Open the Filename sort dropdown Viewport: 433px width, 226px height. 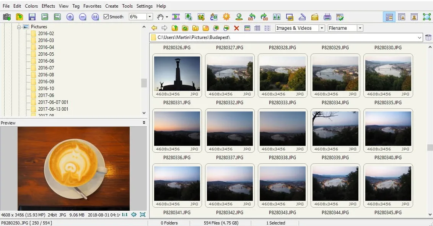(360, 28)
